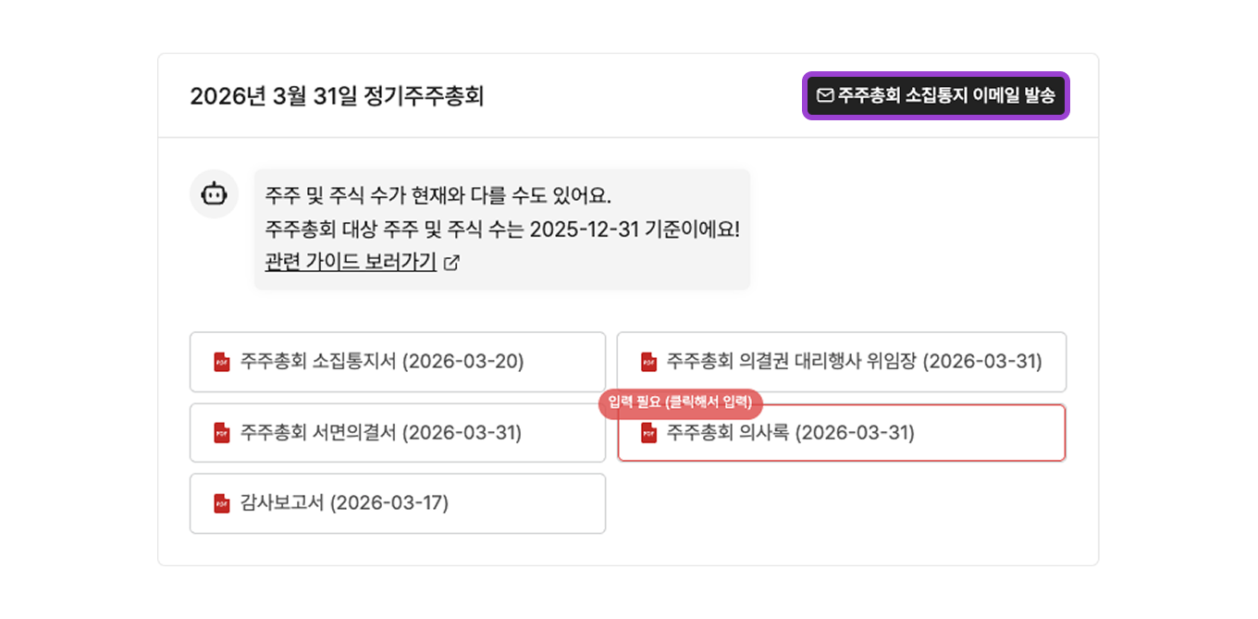Click the underlined guide link text

coord(349,262)
